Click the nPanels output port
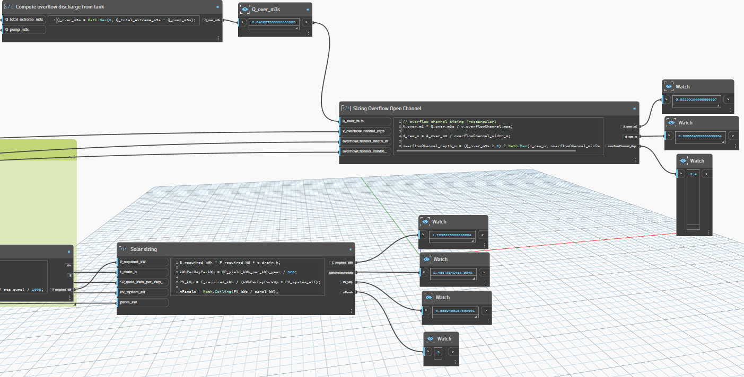The width and height of the screenshot is (744, 377). click(x=348, y=292)
